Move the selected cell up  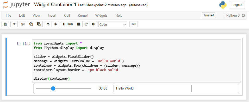(x=48, y=24)
